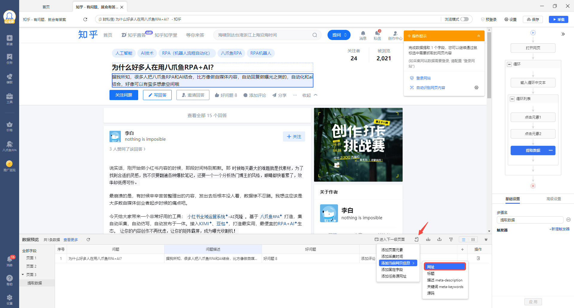Click the stop node at the workflow bottom
Screen dimensions: 574x308
tap(533, 186)
